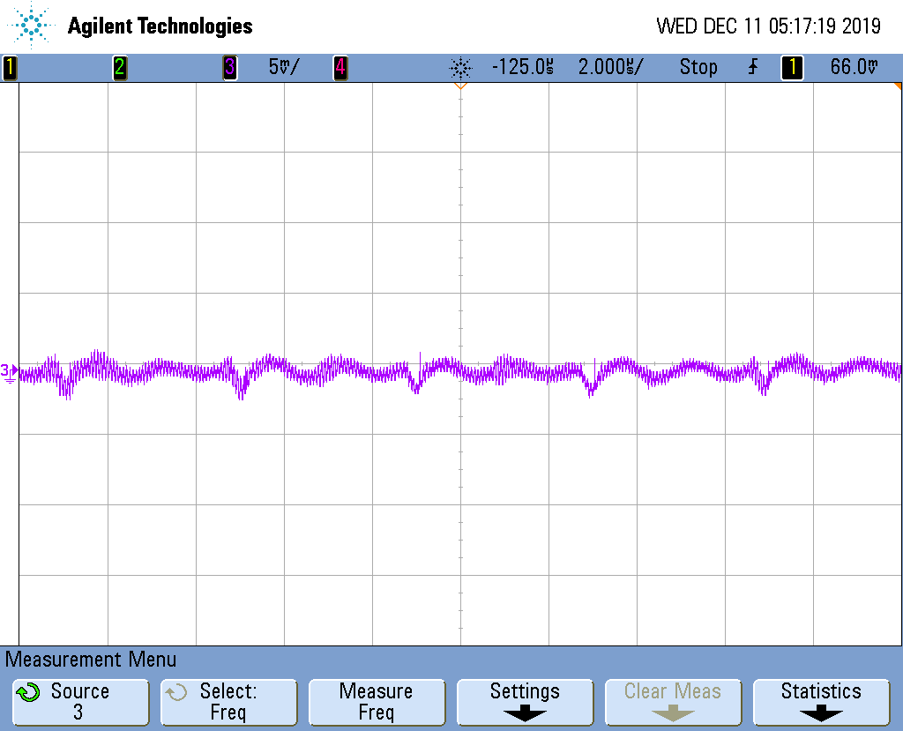Select the green channel 2 indicator
The image size is (903, 731).
click(120, 67)
